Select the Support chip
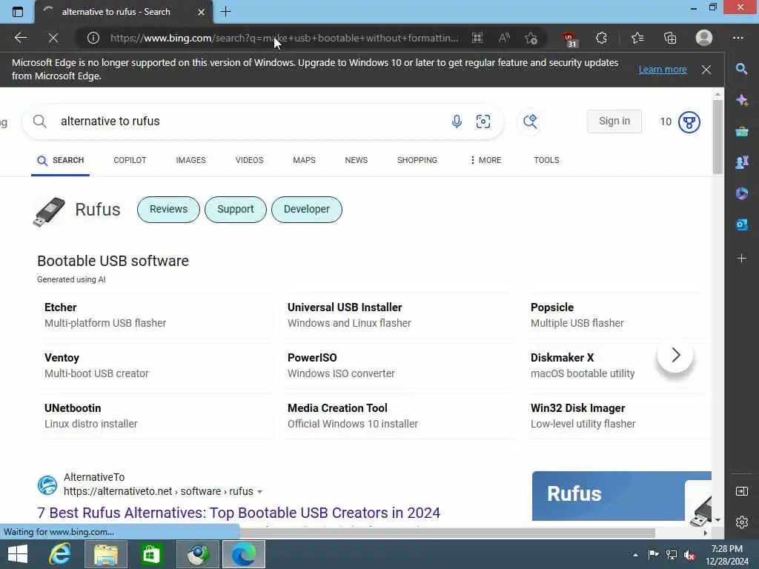 (x=235, y=210)
